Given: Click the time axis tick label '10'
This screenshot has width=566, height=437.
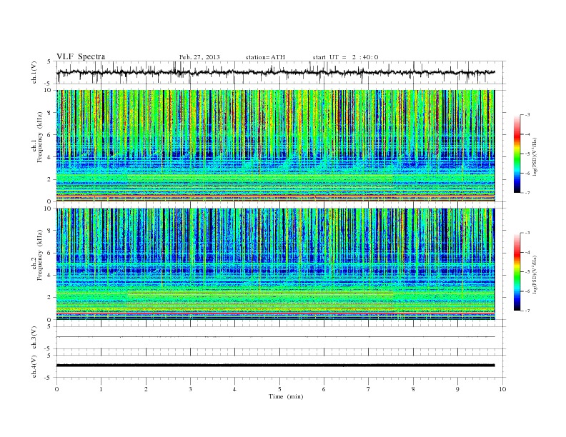Looking at the screenshot, I should point(502,389).
